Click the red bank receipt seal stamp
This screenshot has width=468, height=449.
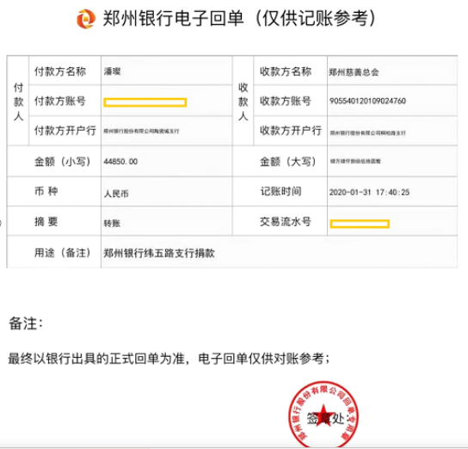[323, 415]
